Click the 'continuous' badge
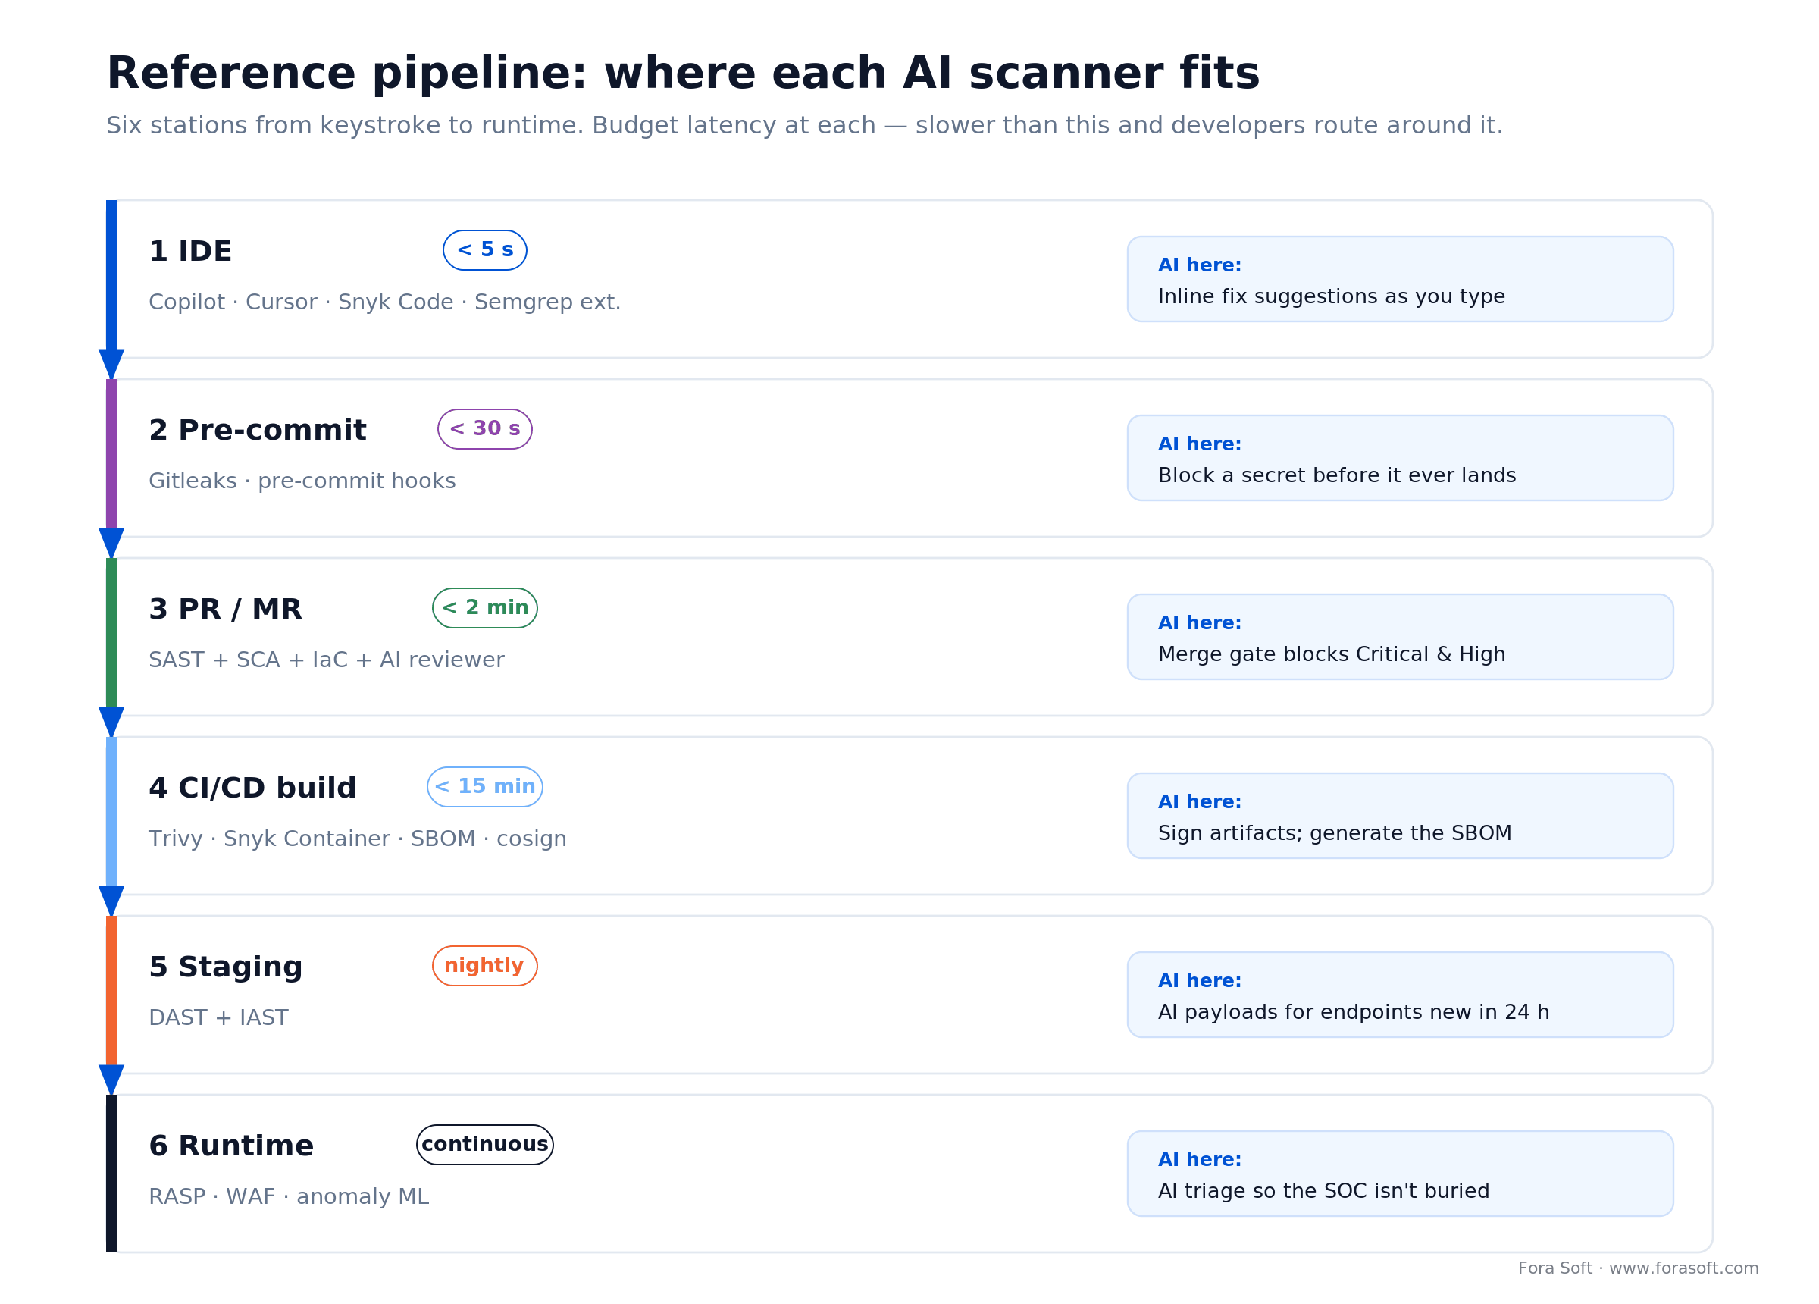The width and height of the screenshot is (1819, 1304). (x=484, y=1145)
